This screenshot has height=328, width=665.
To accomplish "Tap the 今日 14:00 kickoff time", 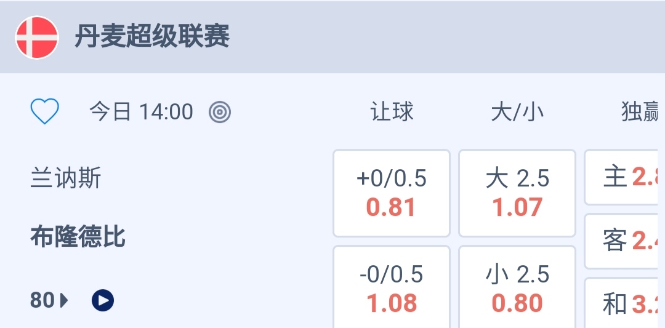I will [x=141, y=112].
